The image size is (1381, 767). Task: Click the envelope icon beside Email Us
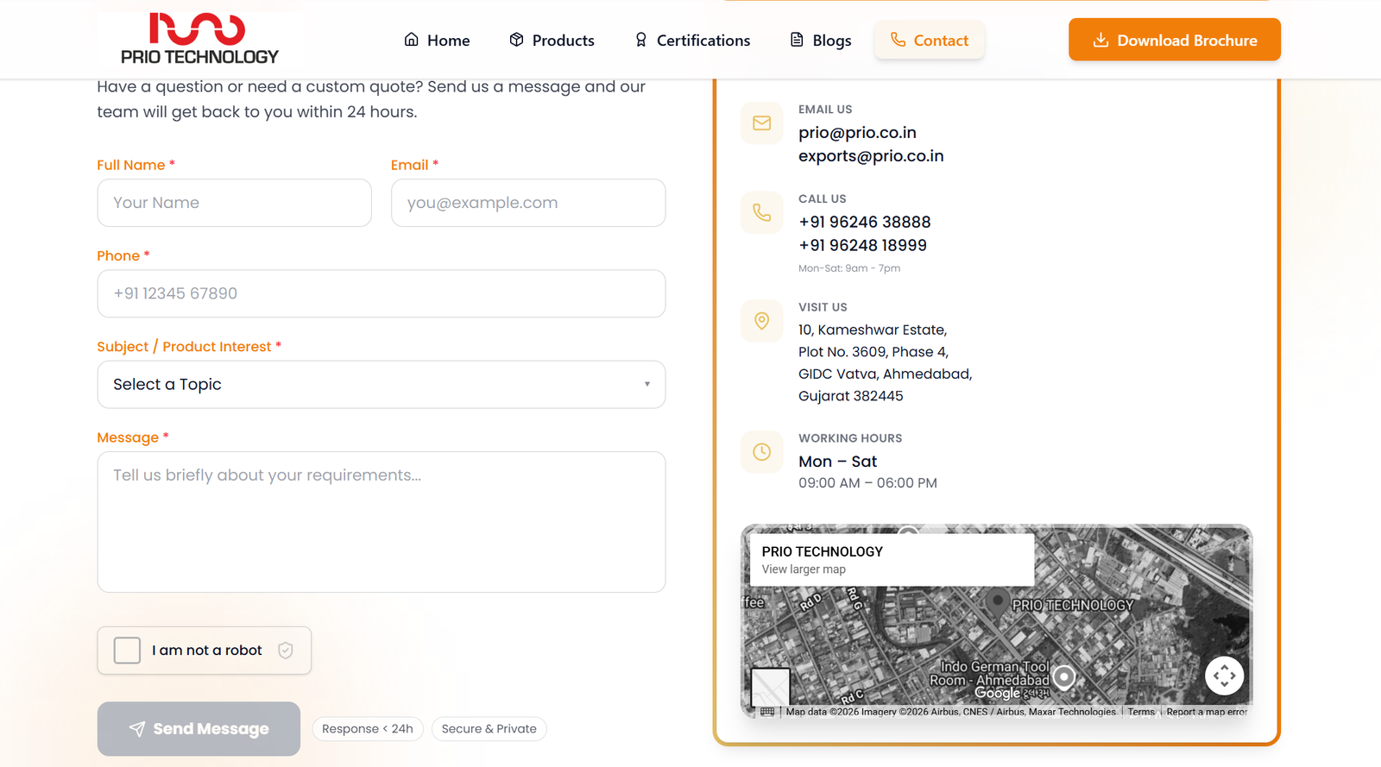[x=761, y=123]
